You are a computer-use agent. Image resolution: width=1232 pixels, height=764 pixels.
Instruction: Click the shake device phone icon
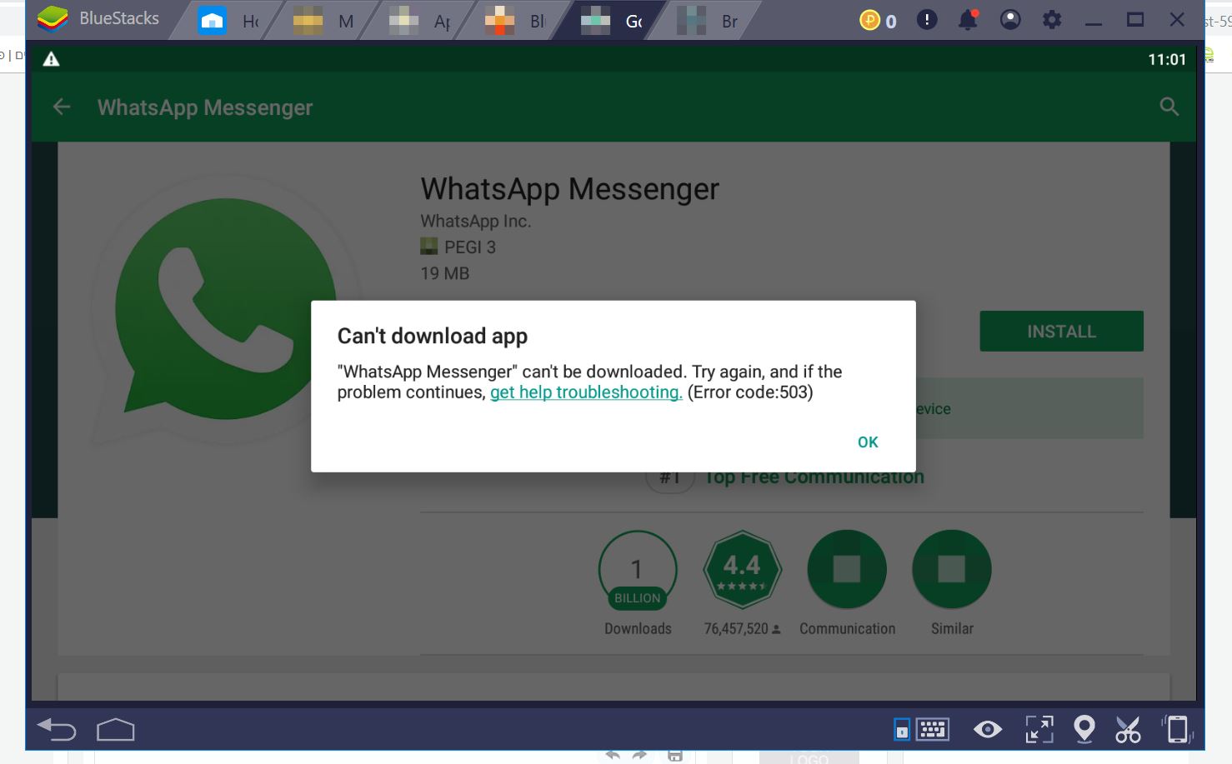point(1176,730)
